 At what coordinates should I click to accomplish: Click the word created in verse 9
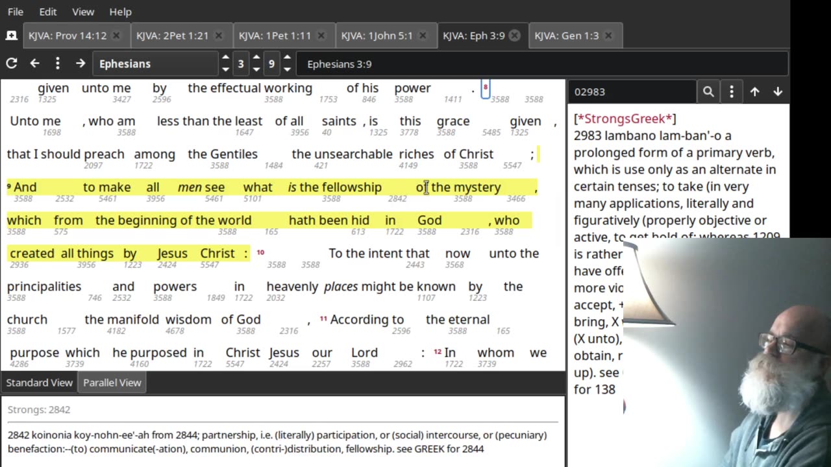coord(32,254)
